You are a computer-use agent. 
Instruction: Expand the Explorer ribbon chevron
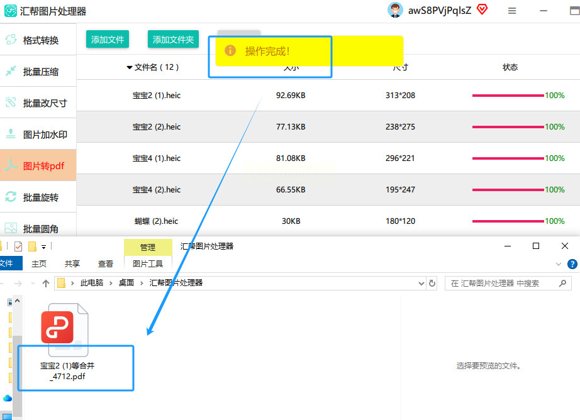[559, 264]
